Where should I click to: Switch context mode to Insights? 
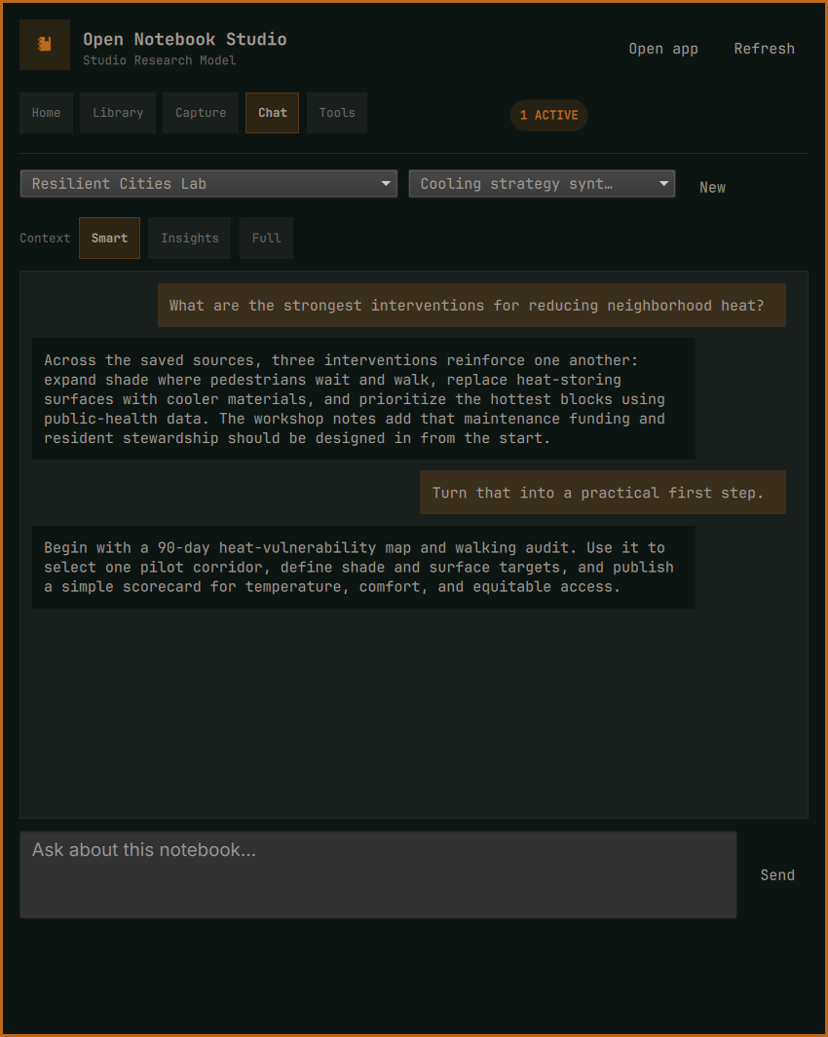(189, 239)
